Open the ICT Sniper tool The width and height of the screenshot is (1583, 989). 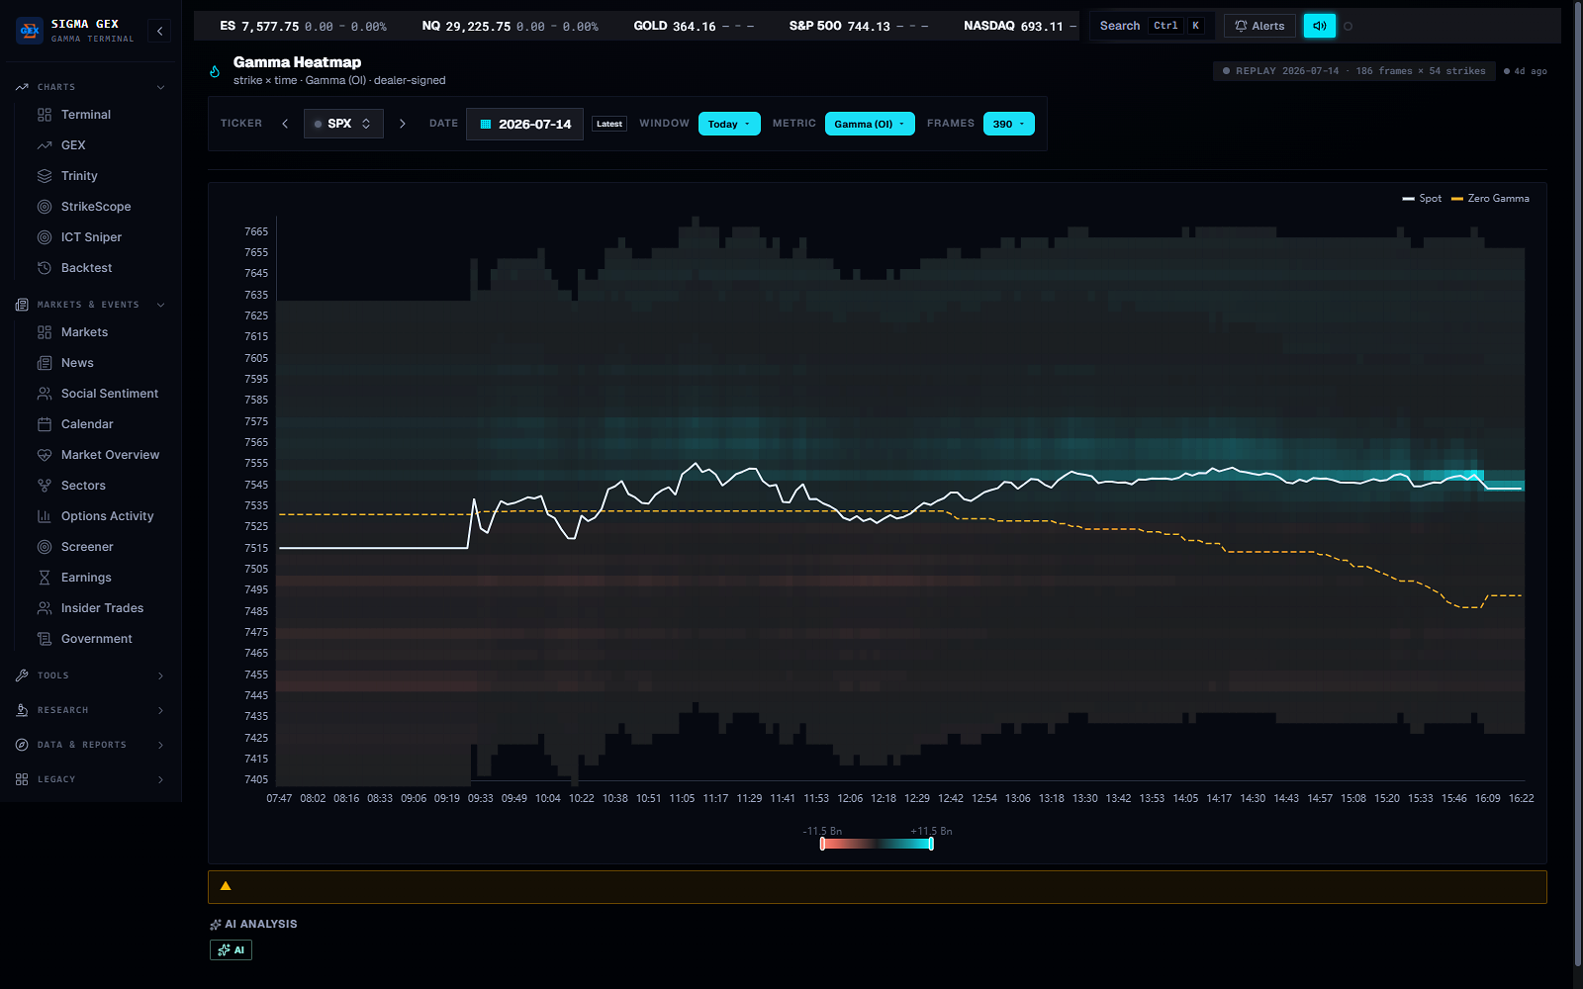coord(91,237)
